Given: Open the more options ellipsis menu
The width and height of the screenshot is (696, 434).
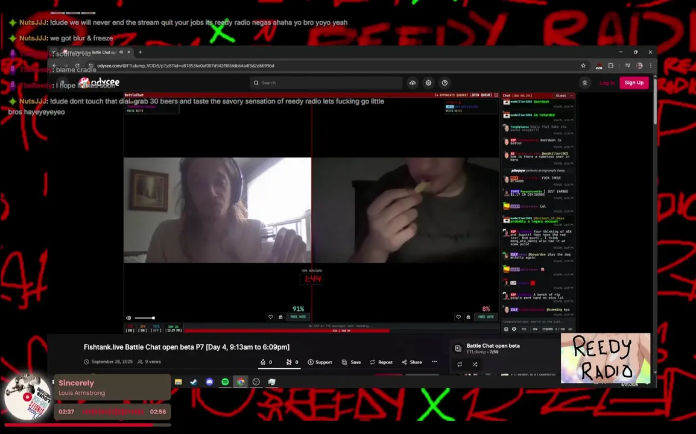Looking at the screenshot, I should 434,362.
